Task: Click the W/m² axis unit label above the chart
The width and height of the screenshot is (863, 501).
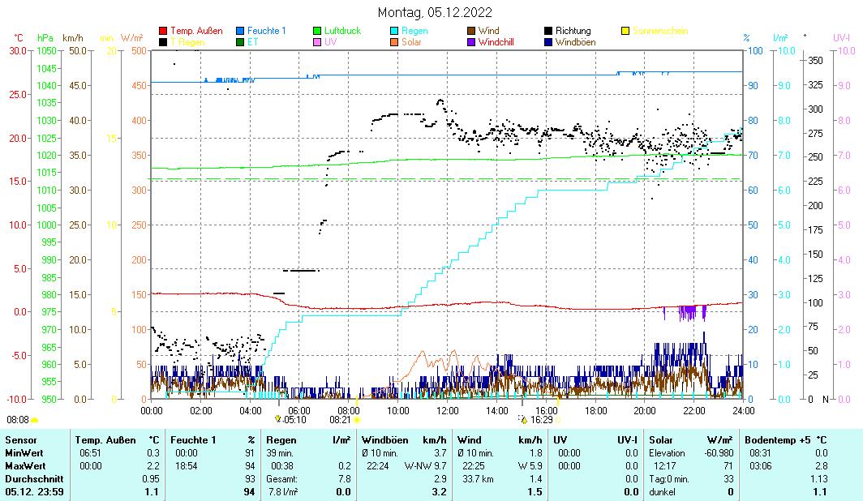Action: click(132, 38)
